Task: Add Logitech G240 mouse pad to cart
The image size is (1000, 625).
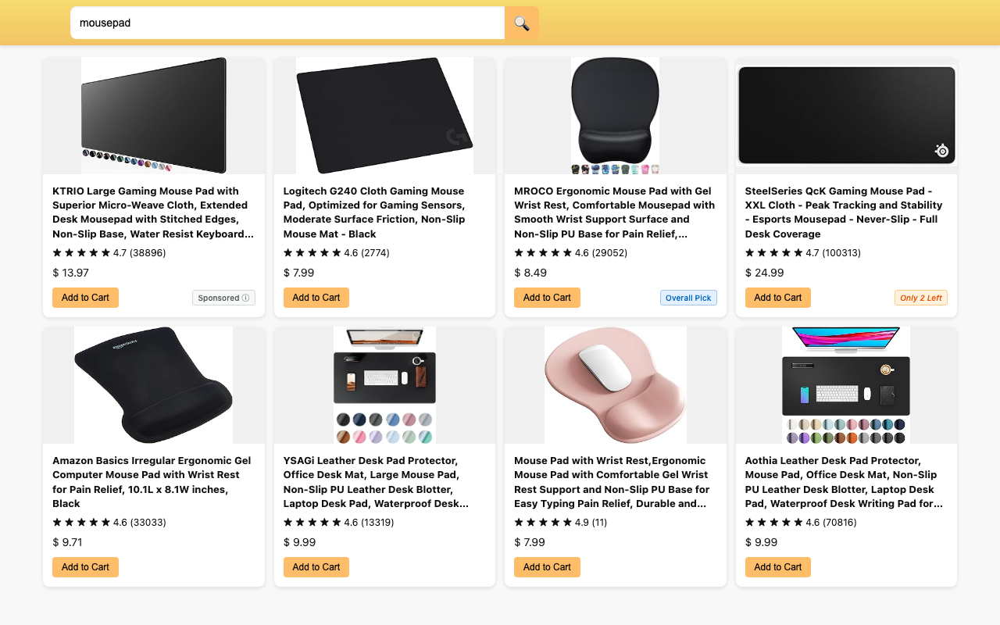Action: (x=316, y=298)
